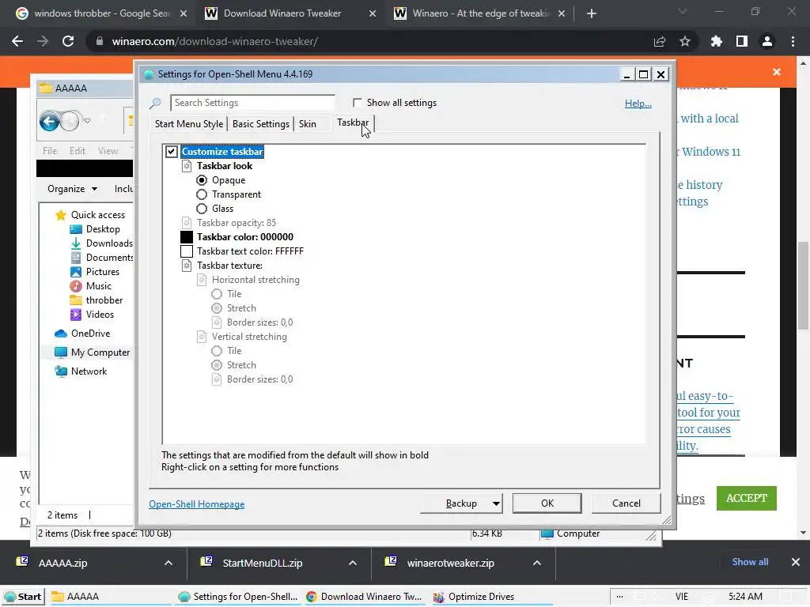Click Explorer back arrow button
810x607 pixels.
[x=50, y=121]
